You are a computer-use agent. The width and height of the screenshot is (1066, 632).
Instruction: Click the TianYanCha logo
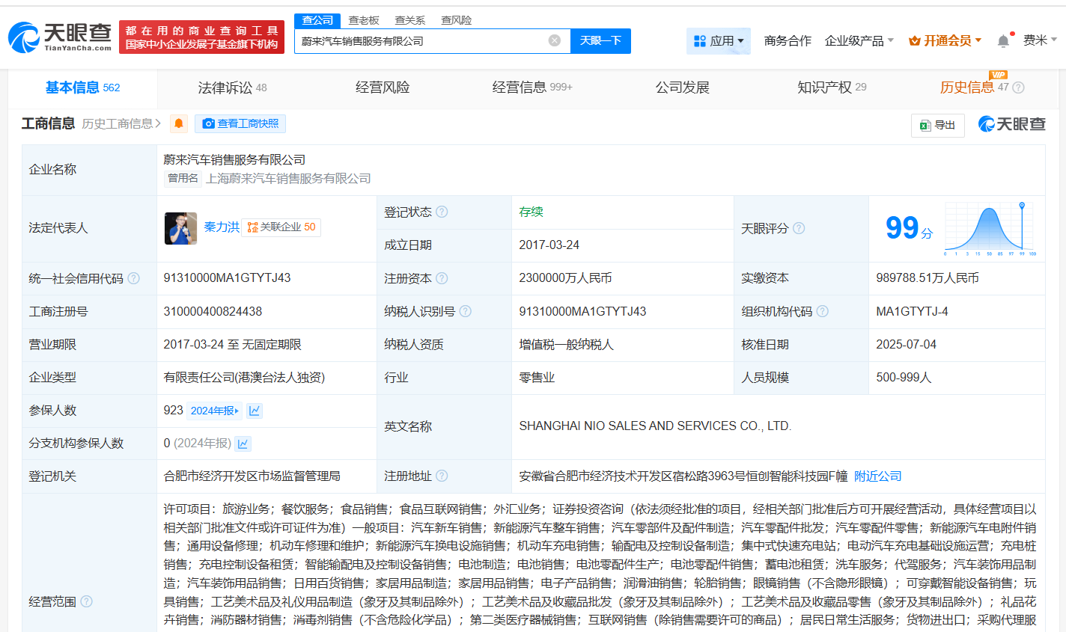click(x=60, y=37)
